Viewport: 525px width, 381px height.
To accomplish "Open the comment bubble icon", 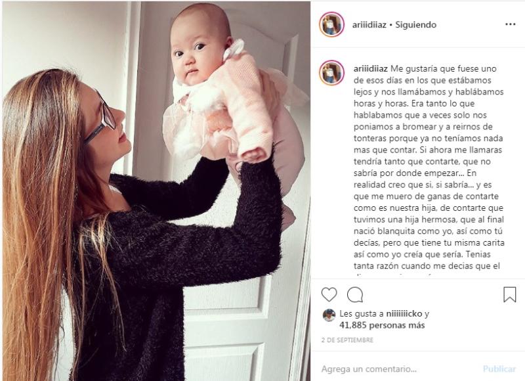I will point(355,295).
